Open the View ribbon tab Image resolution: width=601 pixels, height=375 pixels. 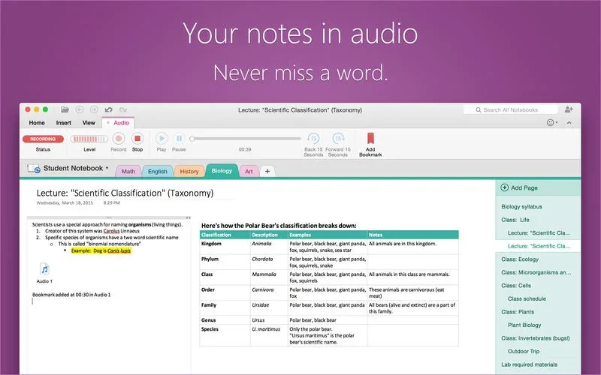pos(89,123)
